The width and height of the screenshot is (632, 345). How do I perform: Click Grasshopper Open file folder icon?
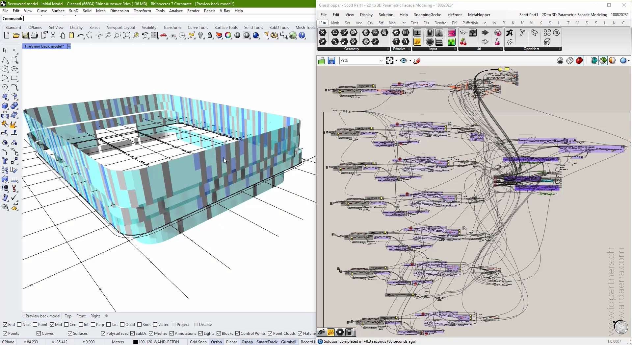322,60
